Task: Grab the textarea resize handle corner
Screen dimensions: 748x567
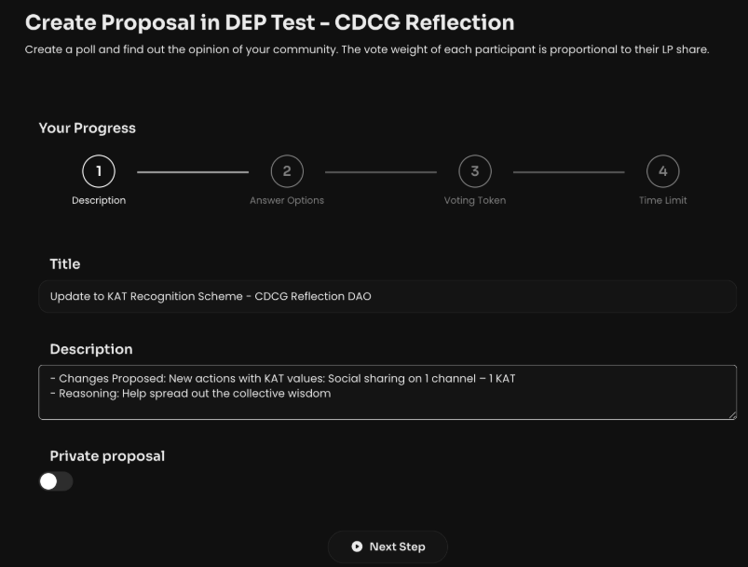Action: point(732,415)
